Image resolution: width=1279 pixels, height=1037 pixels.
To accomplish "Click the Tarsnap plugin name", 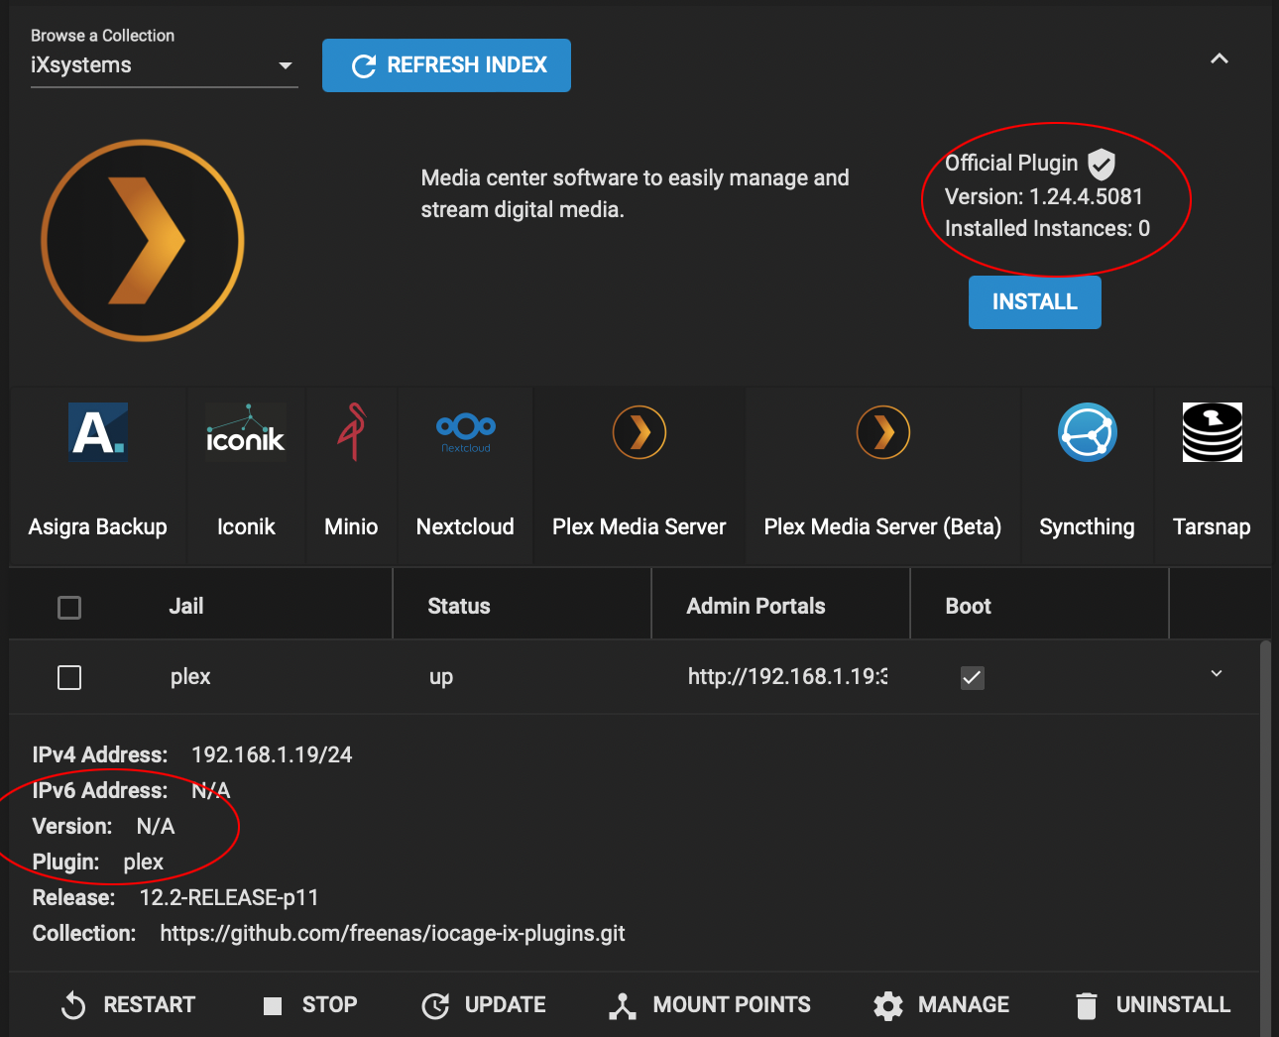I will (1212, 527).
